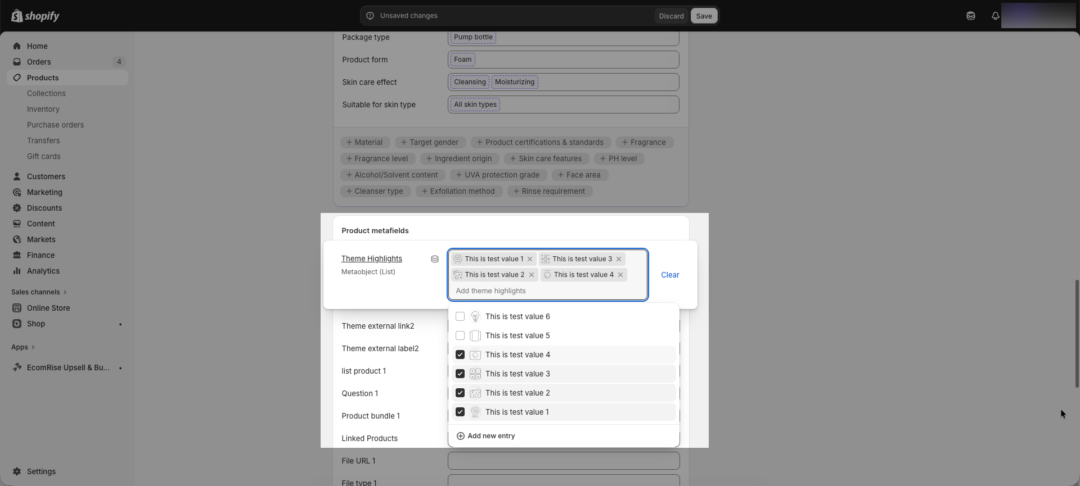1080x486 pixels.
Task: Click the plus icon for Add new entry
Action: point(461,436)
